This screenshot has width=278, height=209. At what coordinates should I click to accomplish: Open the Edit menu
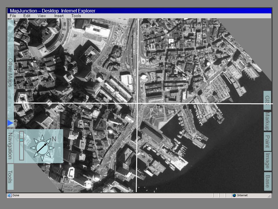27,16
